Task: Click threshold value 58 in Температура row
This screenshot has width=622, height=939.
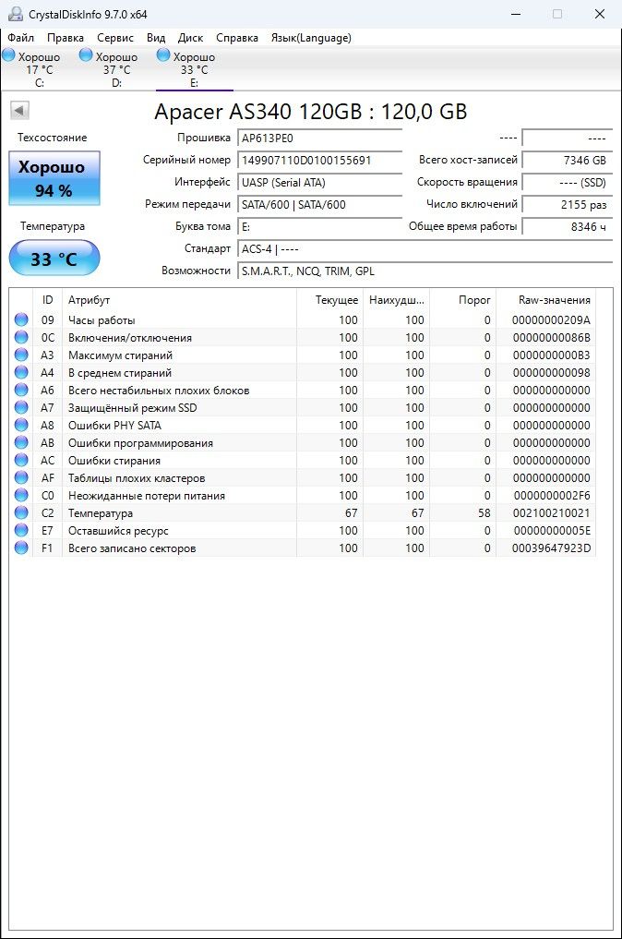Action: [x=484, y=513]
